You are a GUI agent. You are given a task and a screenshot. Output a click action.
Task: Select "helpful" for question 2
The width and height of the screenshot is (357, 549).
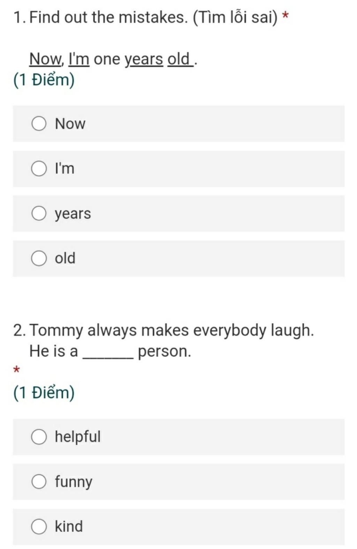pos(39,437)
